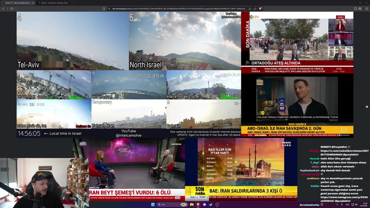Click the SZC TV studio stream
The image size is (370, 208).
[x=136, y=169]
